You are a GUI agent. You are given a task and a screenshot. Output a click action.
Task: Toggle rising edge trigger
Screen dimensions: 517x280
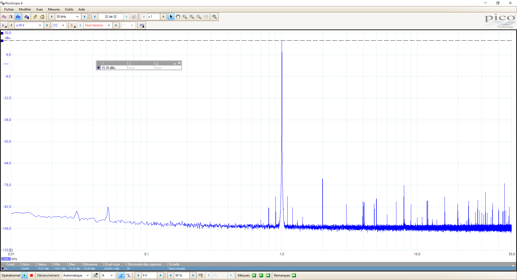coord(121,275)
